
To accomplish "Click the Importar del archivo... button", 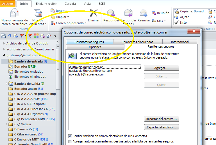I will tap(162, 119).
